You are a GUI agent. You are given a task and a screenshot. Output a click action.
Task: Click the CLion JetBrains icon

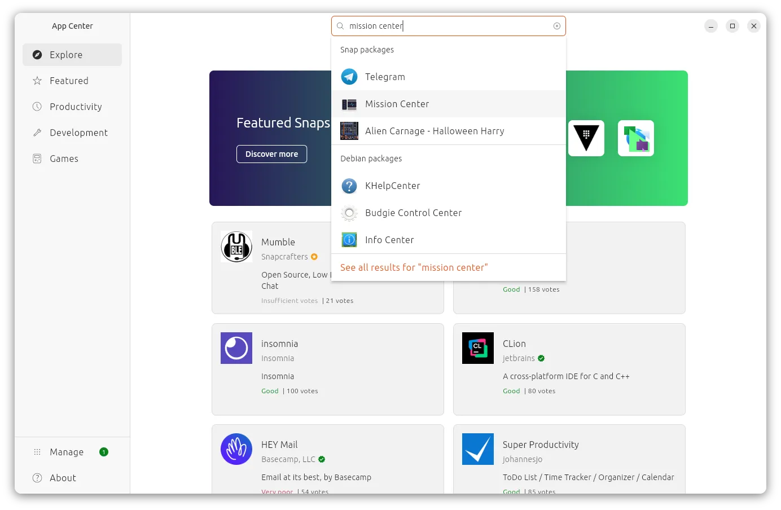tap(478, 348)
